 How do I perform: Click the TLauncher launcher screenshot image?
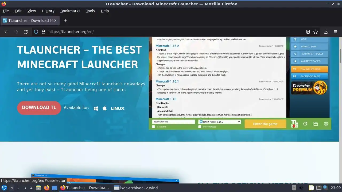(240, 83)
